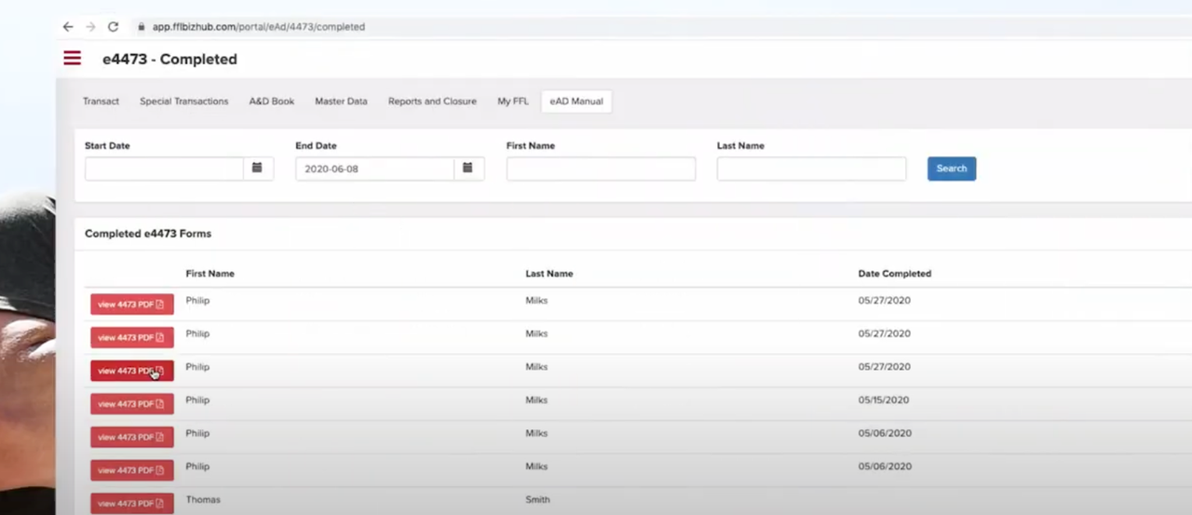
Task: Open Start Date calendar picker
Action: click(x=258, y=169)
